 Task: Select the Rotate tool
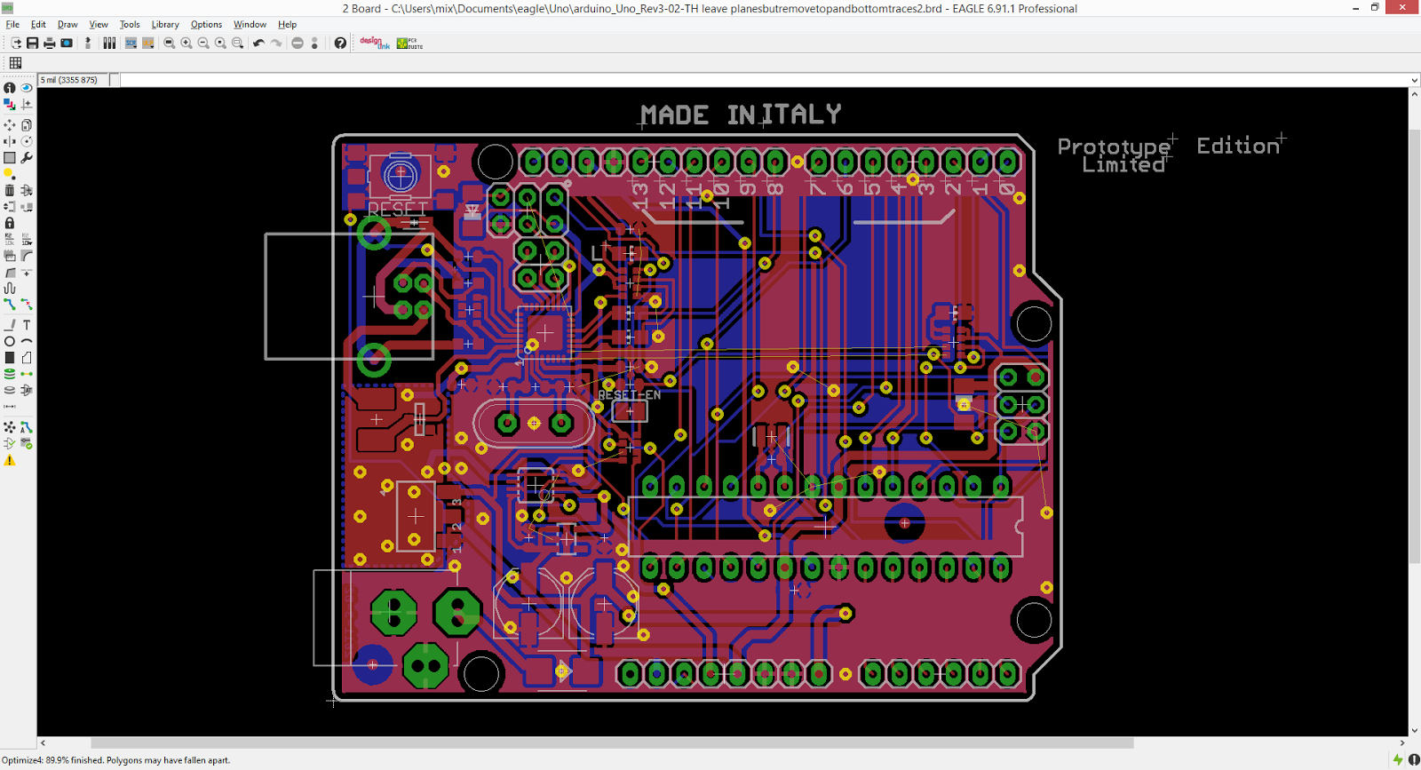pos(27,141)
